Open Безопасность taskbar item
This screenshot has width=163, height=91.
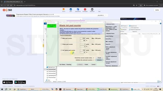click(113, 89)
